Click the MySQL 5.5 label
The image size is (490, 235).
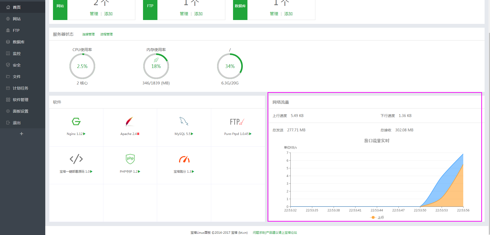tap(183, 134)
